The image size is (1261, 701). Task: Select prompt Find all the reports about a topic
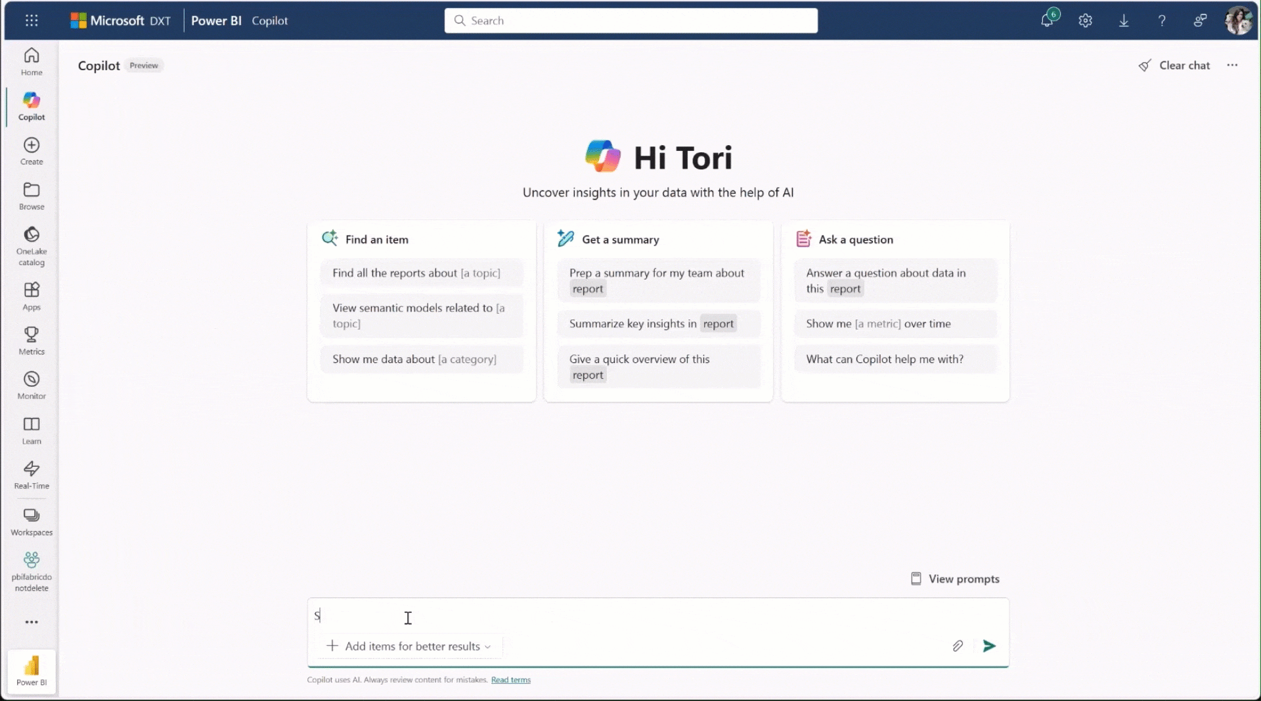tap(422, 273)
